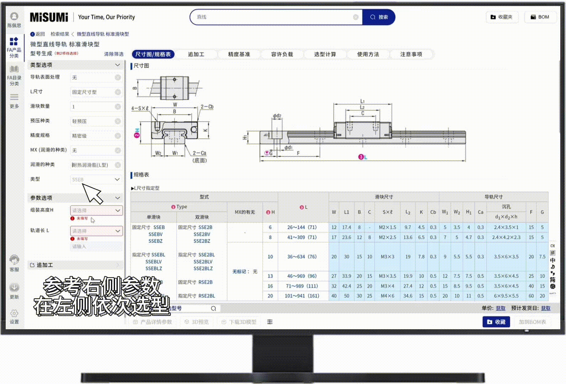566x384 pixels.
Task: Click 清除筛选 to clear filters
Action: tap(114, 54)
